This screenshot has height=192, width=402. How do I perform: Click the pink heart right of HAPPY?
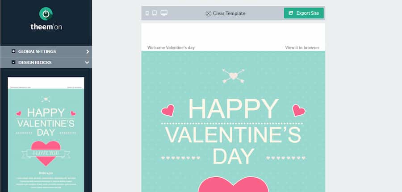[x=299, y=110]
